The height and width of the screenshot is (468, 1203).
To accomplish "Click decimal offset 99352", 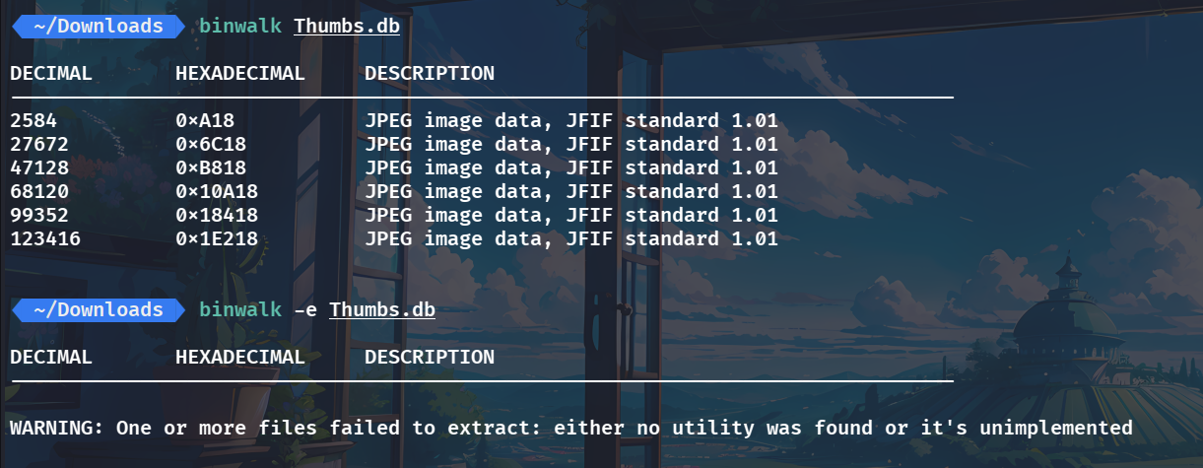I will pos(39,216).
